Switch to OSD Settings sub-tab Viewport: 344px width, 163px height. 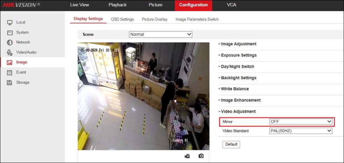tap(122, 19)
